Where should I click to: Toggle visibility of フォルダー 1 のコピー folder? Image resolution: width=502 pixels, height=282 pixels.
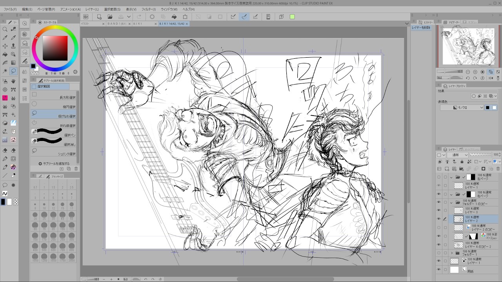pos(439,202)
